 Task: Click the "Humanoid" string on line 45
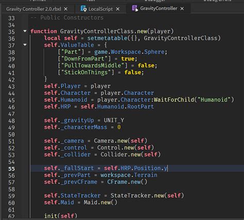point(214,100)
